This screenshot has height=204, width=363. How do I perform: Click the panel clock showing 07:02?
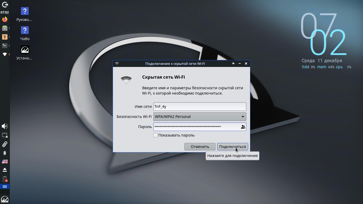click(x=5, y=12)
